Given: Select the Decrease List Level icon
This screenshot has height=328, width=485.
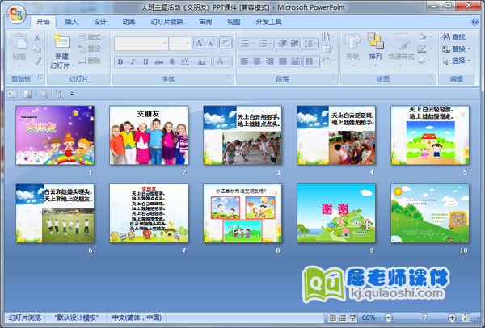Looking at the screenshot, I should pos(282,44).
